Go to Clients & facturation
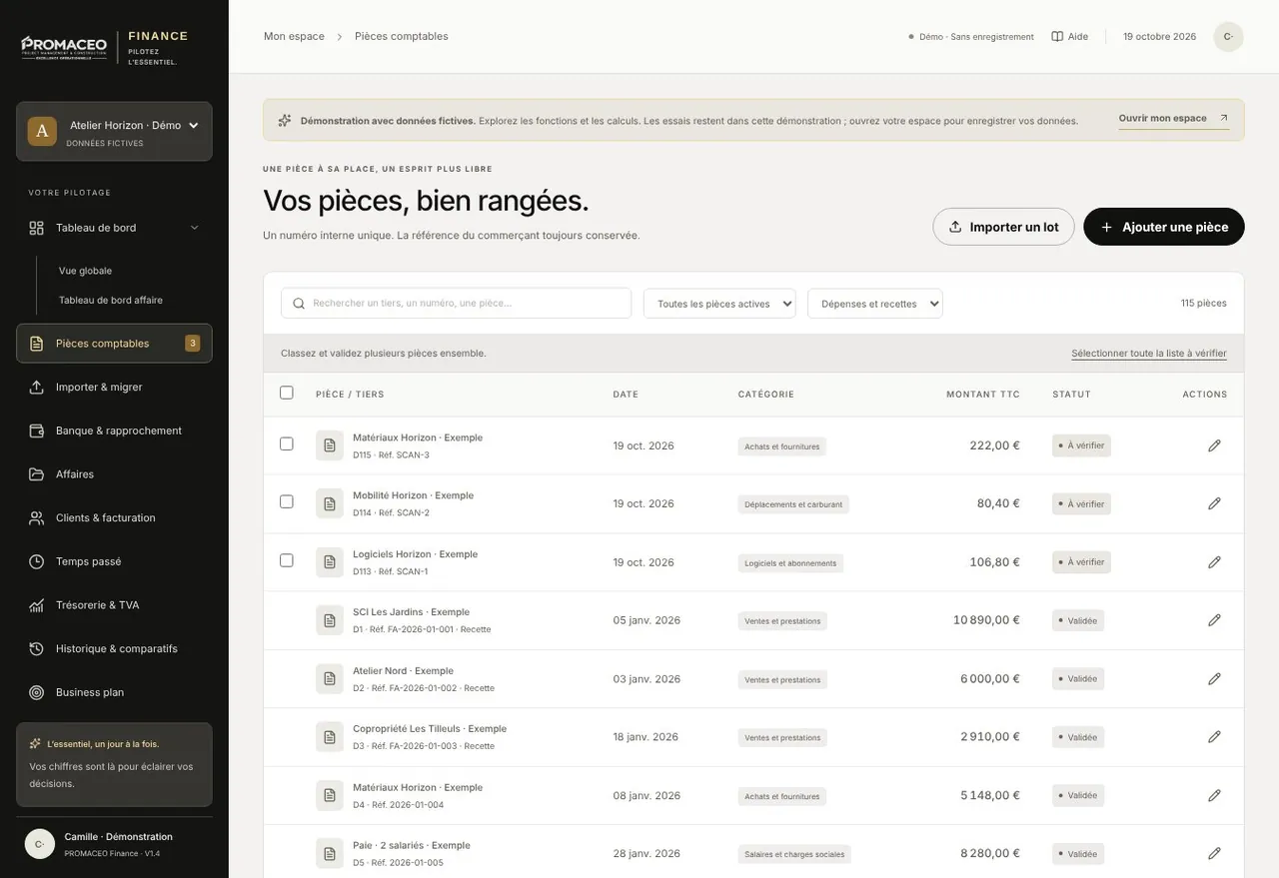The image size is (1279, 878). click(114, 517)
